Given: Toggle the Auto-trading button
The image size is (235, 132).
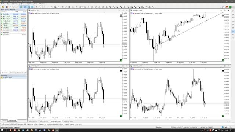Looking at the screenshot, I should tap(12, 7).
